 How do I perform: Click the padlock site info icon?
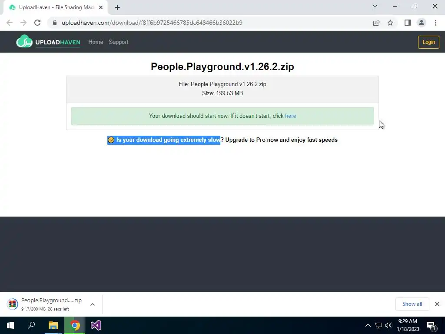(55, 23)
